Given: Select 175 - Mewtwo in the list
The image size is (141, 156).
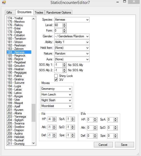Looking at the screenshot, I should click(19, 22).
